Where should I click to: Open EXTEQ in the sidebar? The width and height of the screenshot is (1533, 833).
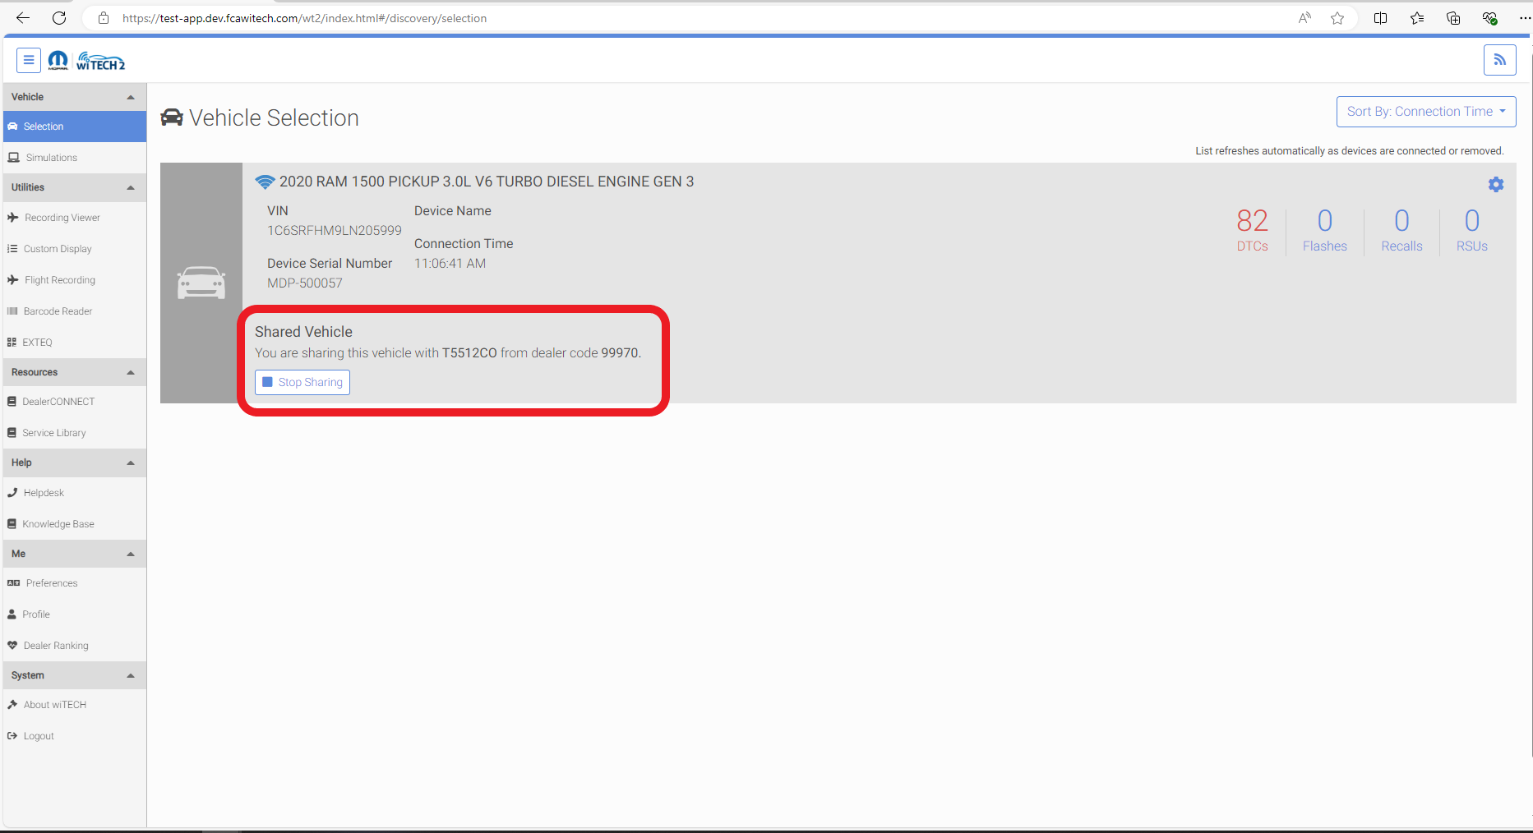tap(75, 343)
